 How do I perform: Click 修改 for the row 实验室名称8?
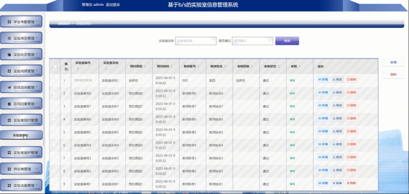pyautogui.click(x=337, y=92)
